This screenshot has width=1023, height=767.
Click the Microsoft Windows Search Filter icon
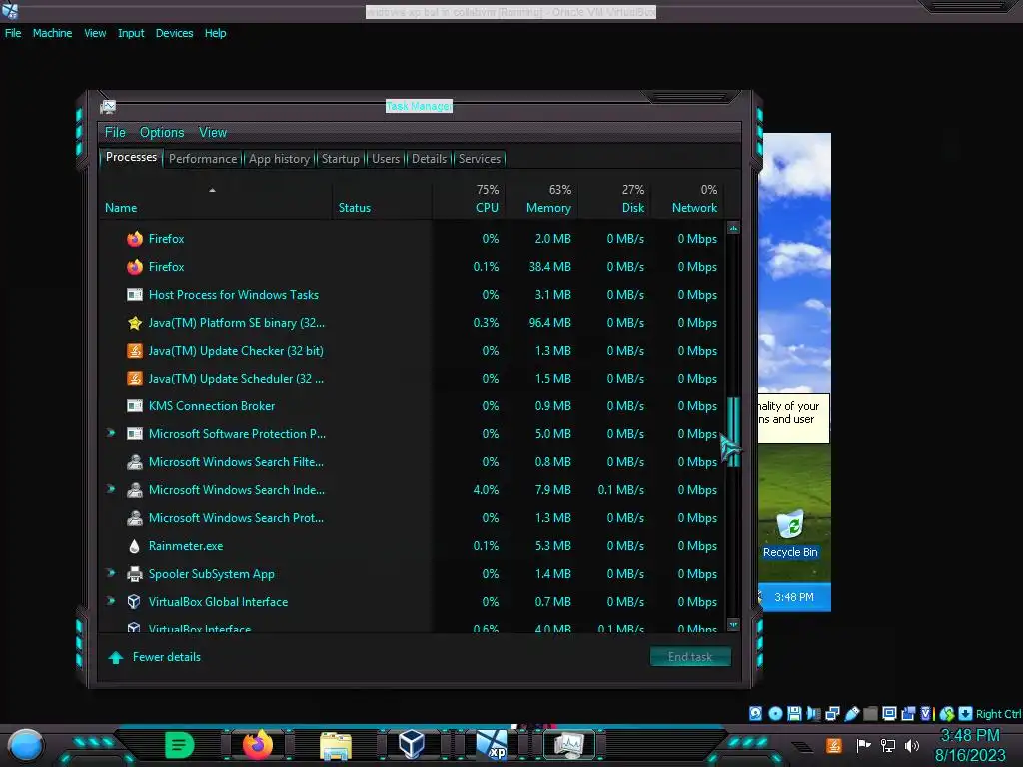pyautogui.click(x=135, y=462)
